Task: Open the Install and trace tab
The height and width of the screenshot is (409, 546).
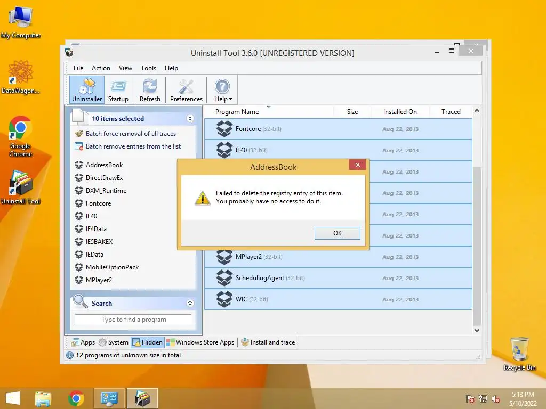Action: pyautogui.click(x=268, y=342)
